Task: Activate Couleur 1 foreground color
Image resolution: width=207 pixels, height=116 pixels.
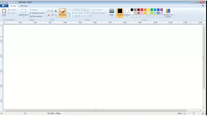Action: point(120,13)
